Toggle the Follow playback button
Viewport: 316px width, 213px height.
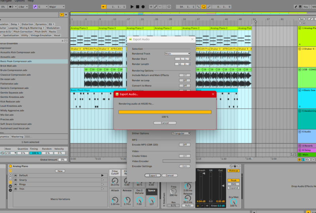pyautogui.click(x=103, y=7)
